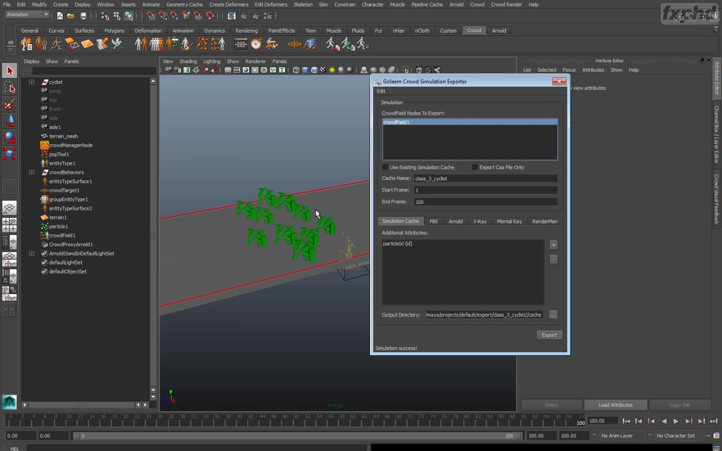722x451 pixels.
Task: Add an additional attribute with plus button
Action: click(x=554, y=245)
